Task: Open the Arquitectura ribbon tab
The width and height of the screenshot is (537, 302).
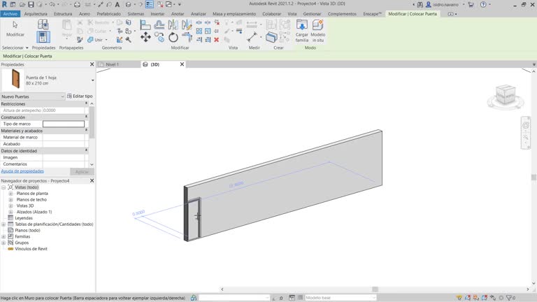Action: coord(36,13)
